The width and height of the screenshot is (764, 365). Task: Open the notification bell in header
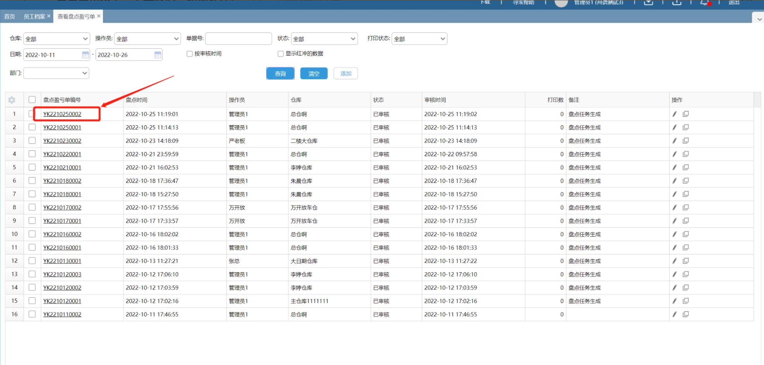point(704,3)
